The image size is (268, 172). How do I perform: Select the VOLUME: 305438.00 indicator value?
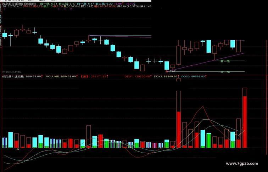click(x=61, y=76)
